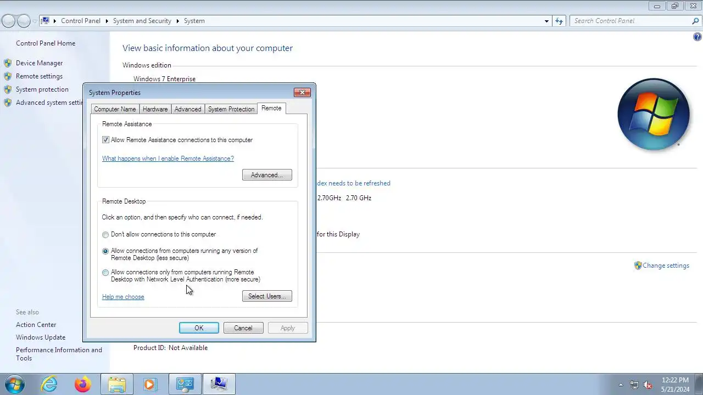The width and height of the screenshot is (703, 395).
Task: Click the Back navigation arrow
Action: click(8, 21)
